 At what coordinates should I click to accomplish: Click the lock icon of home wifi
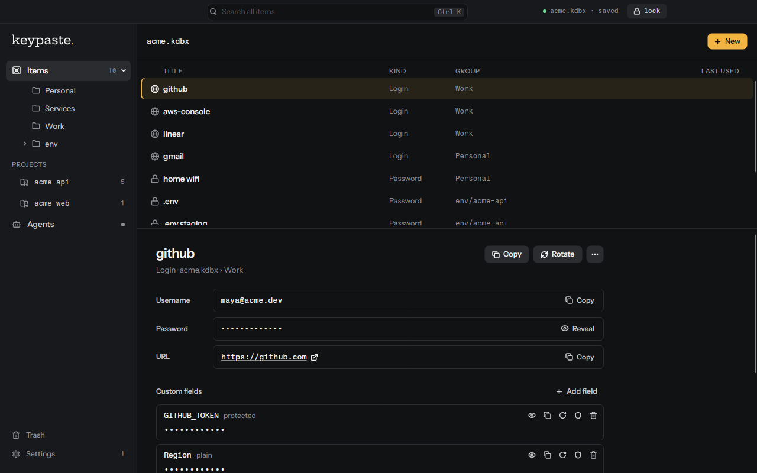[155, 179]
